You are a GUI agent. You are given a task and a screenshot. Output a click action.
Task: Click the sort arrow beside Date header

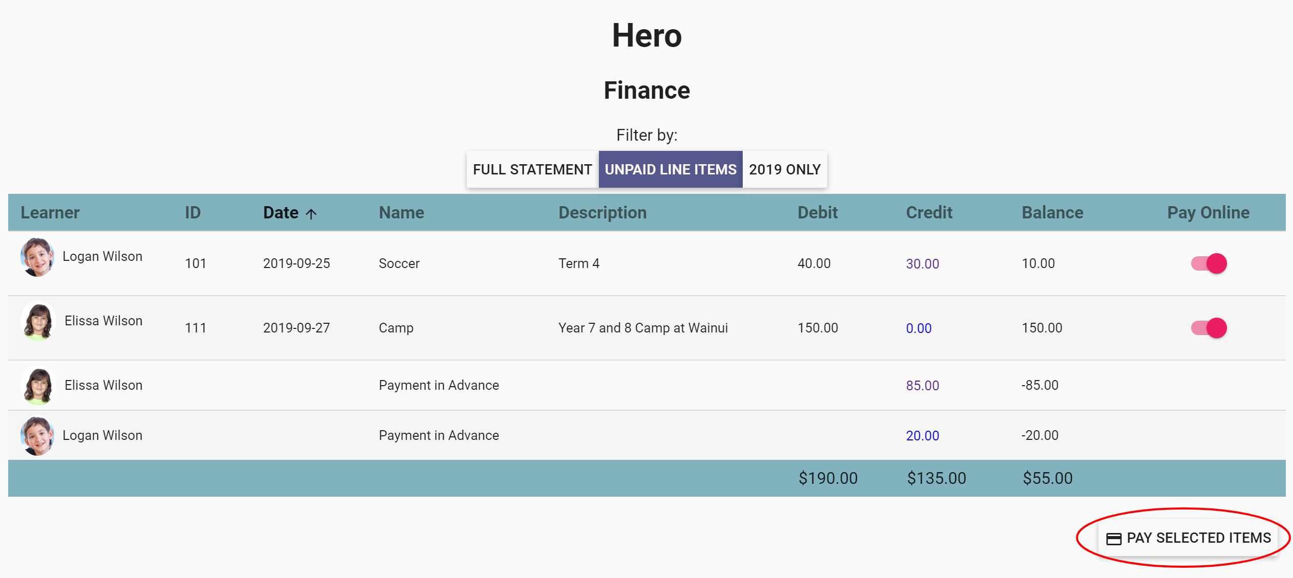[311, 214]
